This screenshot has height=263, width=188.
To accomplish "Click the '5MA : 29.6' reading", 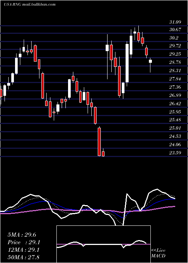I will tap(22, 235).
